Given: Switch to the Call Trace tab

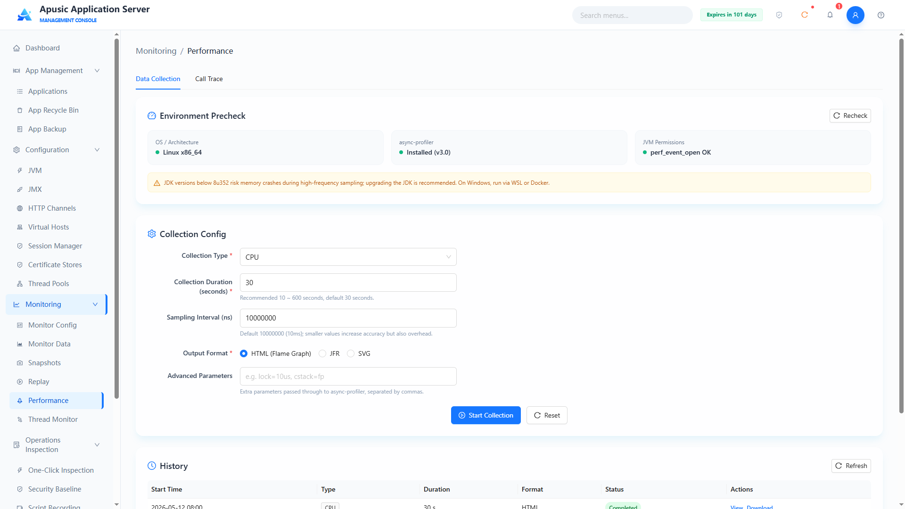Looking at the screenshot, I should (209, 79).
